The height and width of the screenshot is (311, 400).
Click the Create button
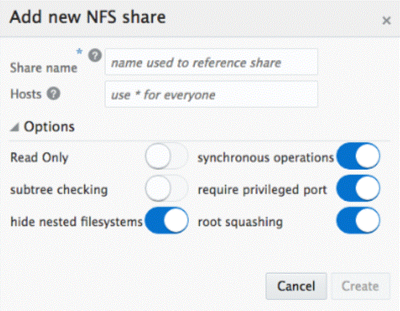coord(360,286)
